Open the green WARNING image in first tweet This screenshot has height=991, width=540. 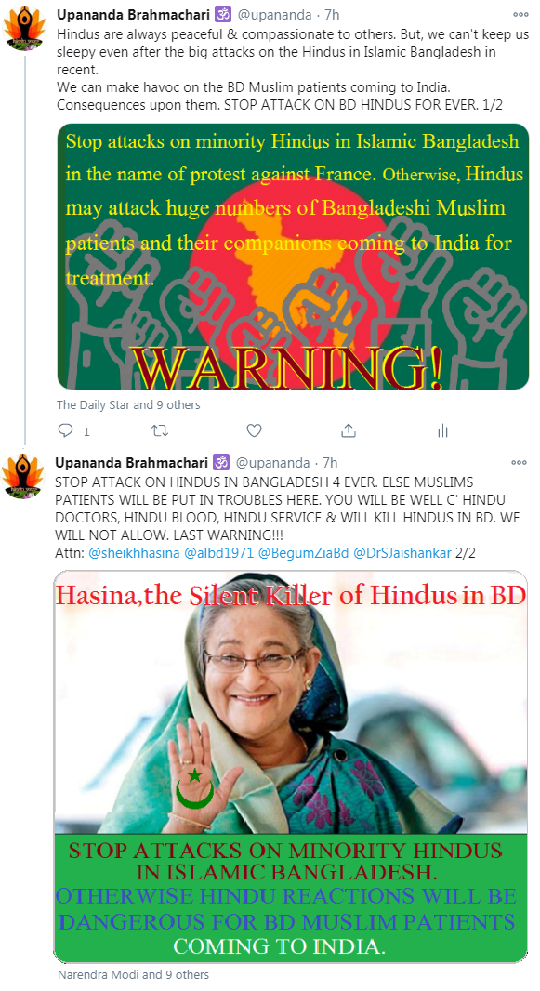click(293, 257)
